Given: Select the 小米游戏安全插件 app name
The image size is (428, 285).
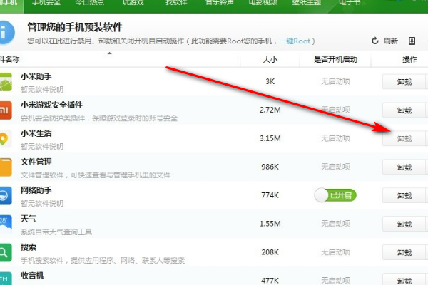Looking at the screenshot, I should pos(51,105).
